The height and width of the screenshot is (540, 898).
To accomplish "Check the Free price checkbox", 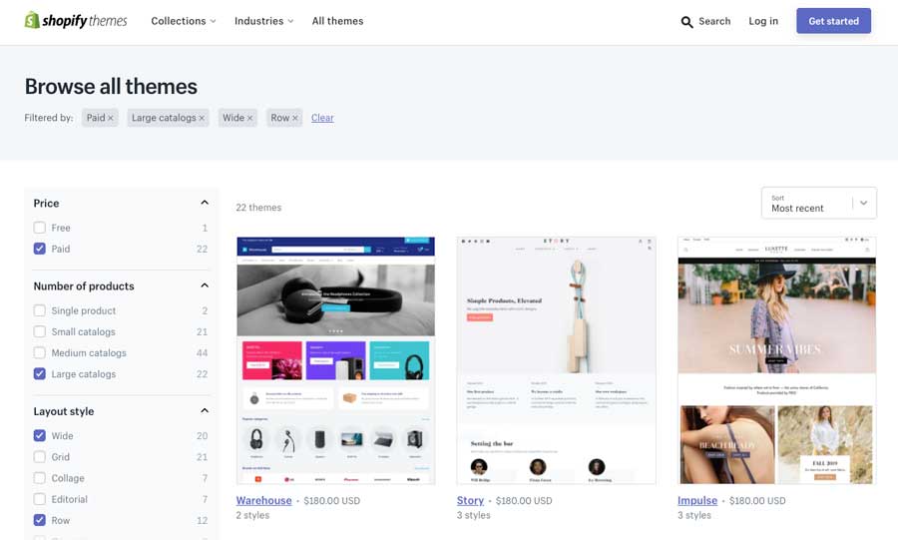I will 40,228.
